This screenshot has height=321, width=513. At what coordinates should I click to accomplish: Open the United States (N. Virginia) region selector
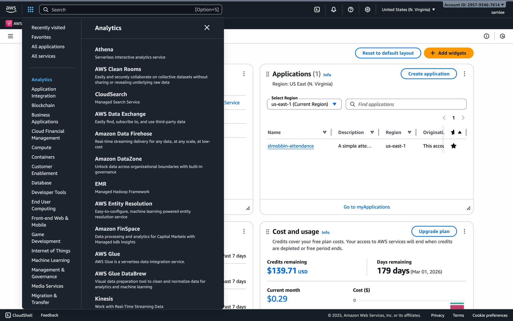pos(408,10)
